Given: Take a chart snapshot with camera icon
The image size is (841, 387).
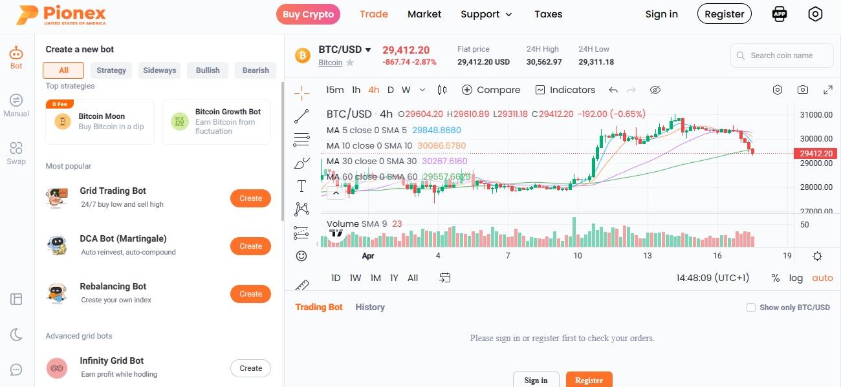Looking at the screenshot, I should point(803,90).
